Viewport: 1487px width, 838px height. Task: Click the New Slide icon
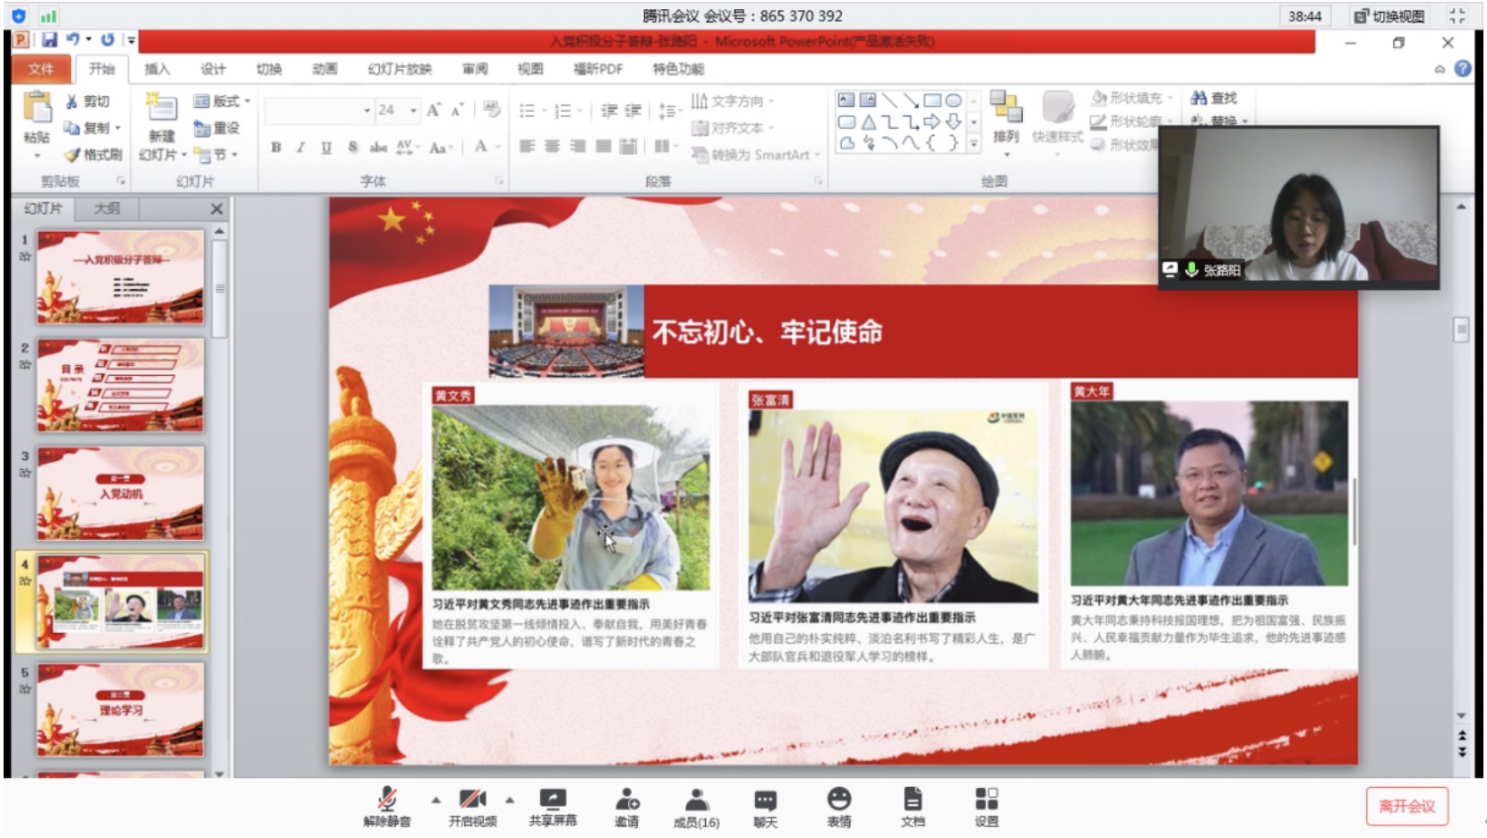pyautogui.click(x=162, y=109)
